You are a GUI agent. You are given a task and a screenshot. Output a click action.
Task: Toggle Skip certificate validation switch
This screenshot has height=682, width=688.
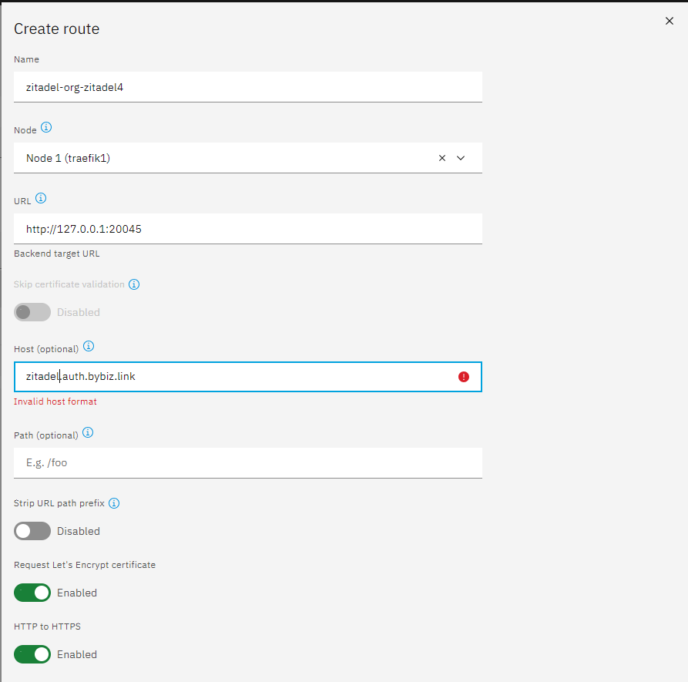(x=32, y=312)
